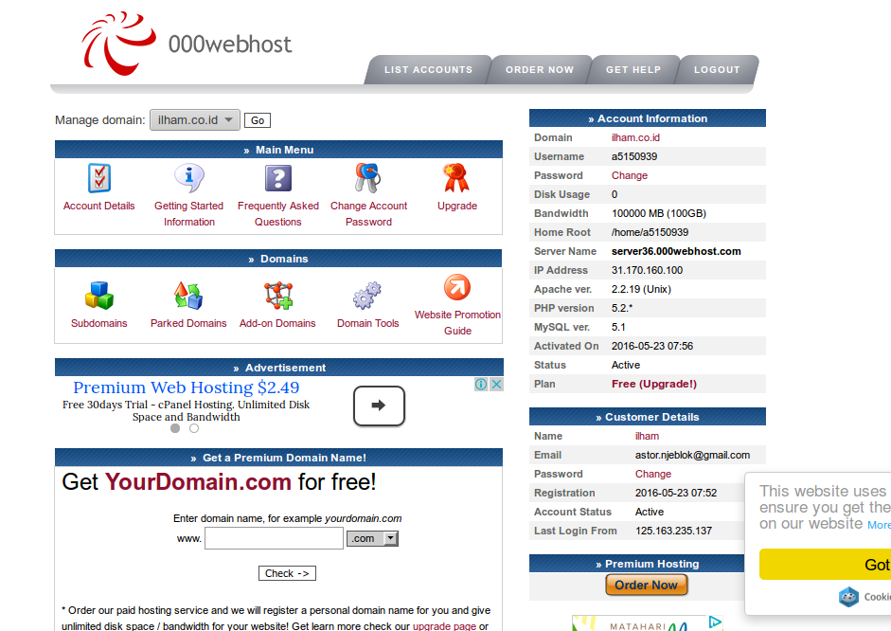Select the second advertisement slide dot
Screen dimensions: 891x631
[x=194, y=428]
